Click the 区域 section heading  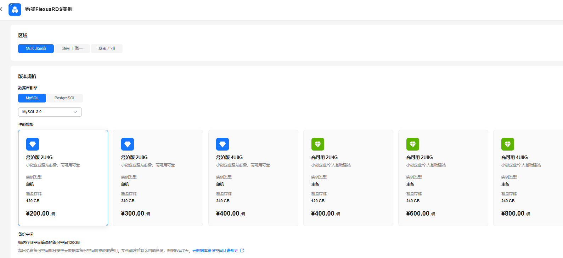23,35
